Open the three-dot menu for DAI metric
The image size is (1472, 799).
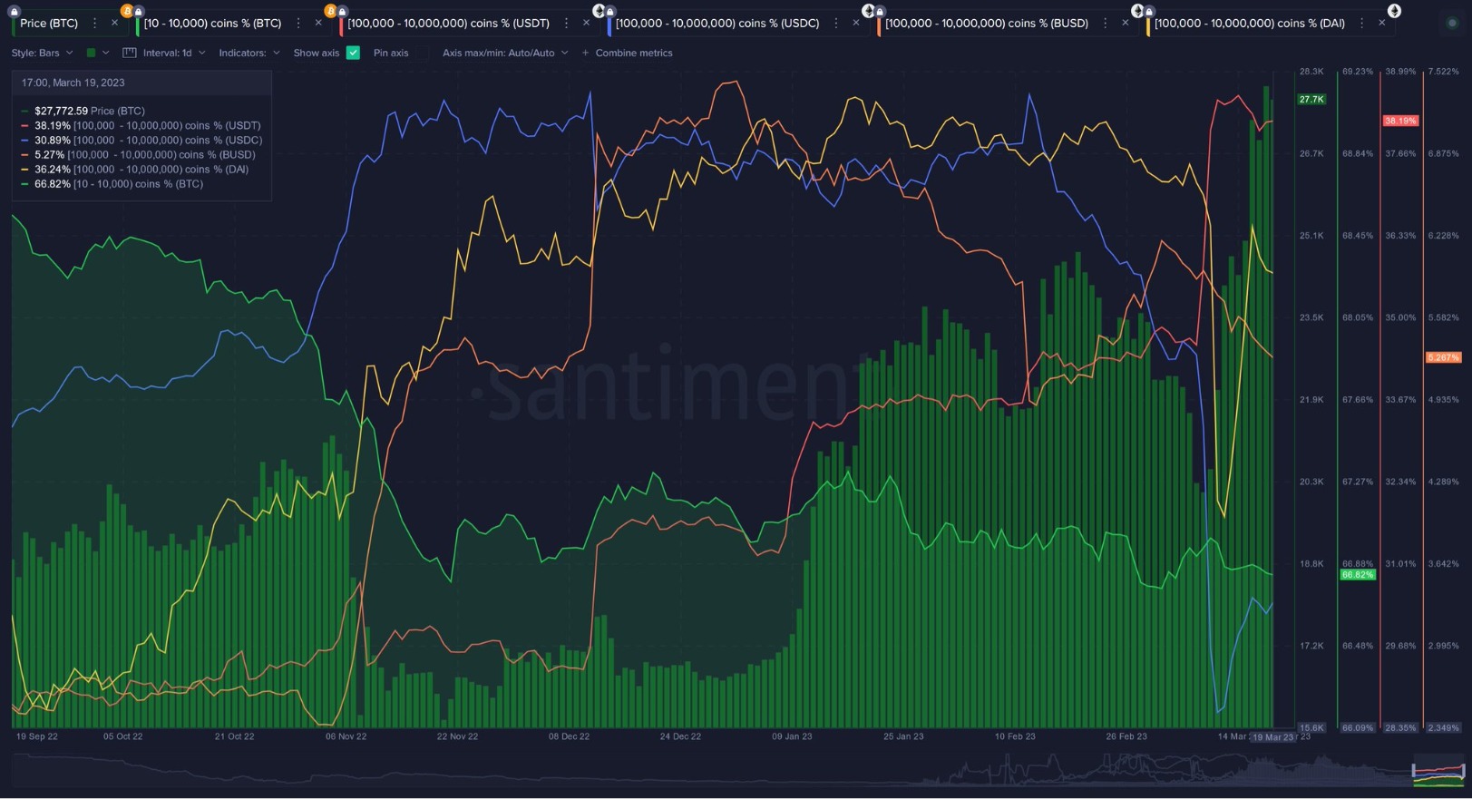(x=1361, y=24)
